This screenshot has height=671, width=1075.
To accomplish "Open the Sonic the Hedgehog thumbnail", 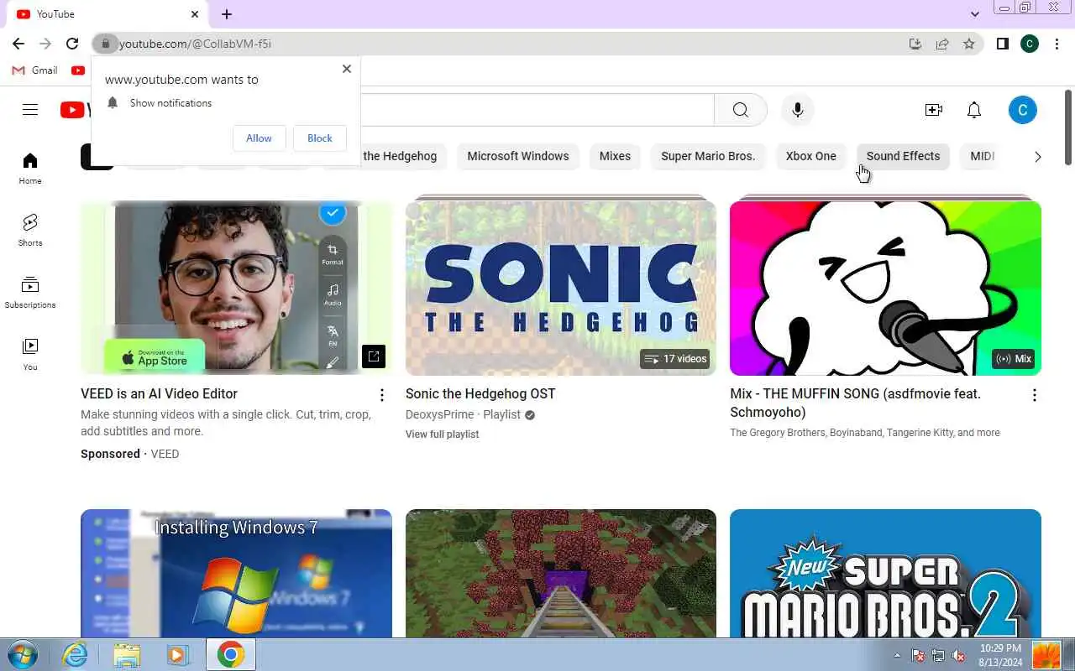I will [561, 288].
